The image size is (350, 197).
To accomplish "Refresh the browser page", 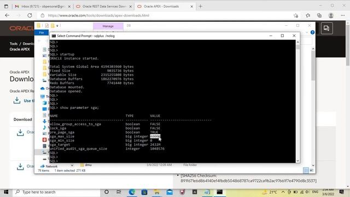I will (30, 15).
